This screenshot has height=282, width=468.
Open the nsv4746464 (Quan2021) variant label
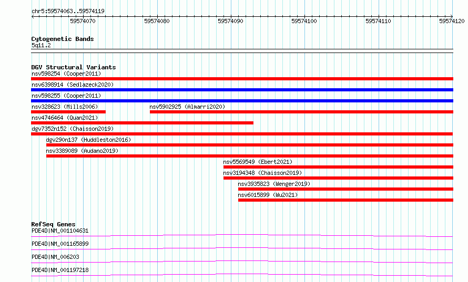pyautogui.click(x=65, y=118)
